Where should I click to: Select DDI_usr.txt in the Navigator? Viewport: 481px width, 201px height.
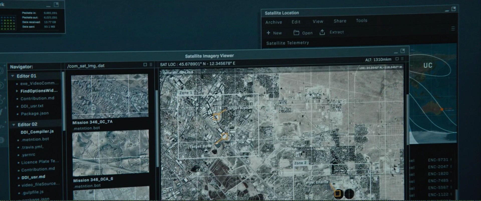point(32,106)
